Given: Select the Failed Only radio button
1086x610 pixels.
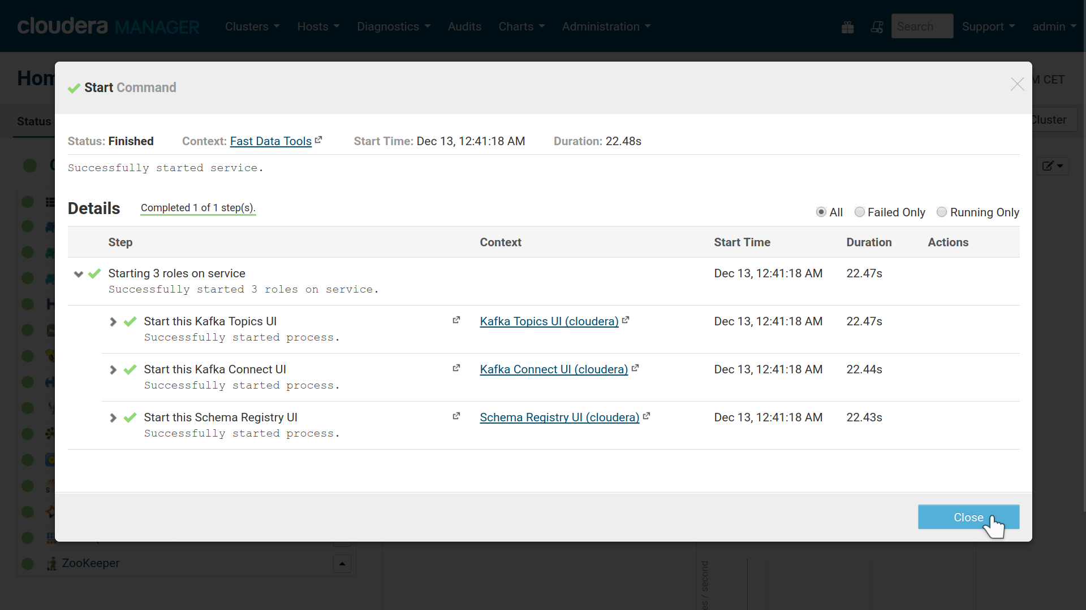Looking at the screenshot, I should click(x=859, y=212).
